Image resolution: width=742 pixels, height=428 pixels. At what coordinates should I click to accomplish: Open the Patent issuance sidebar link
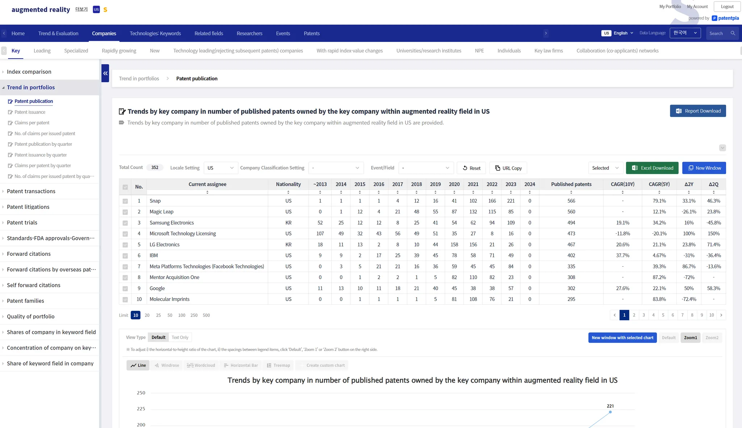point(30,112)
